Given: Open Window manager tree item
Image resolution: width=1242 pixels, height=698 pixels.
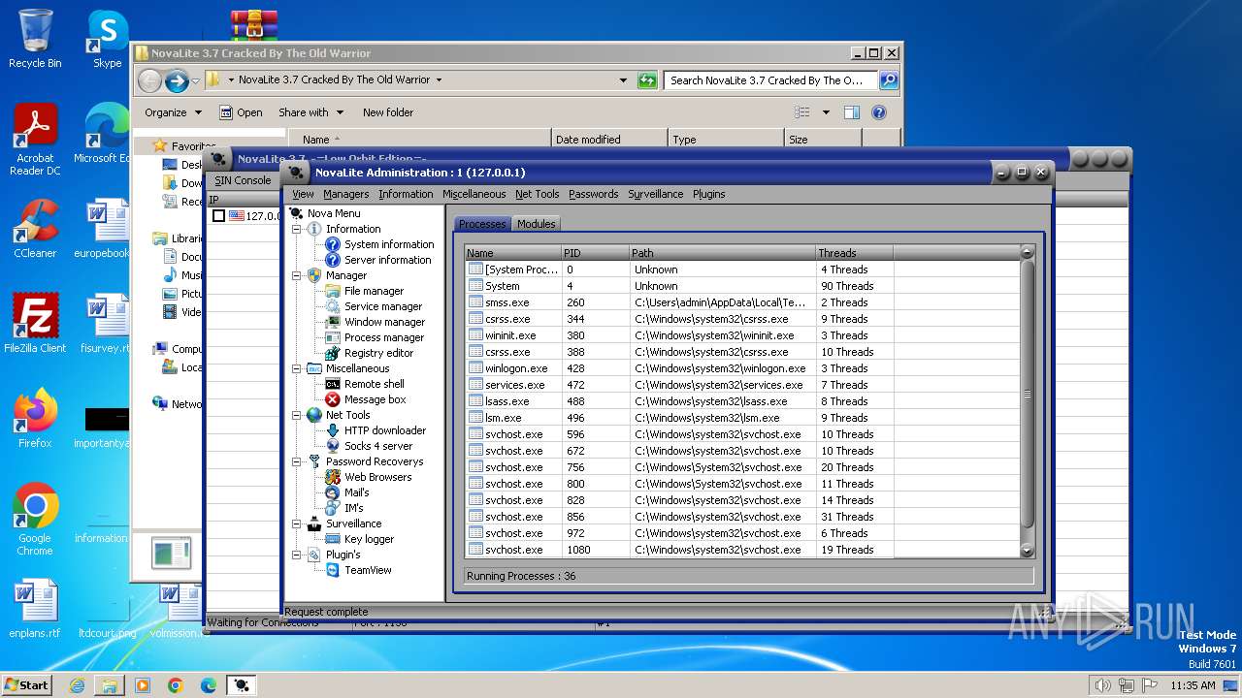Looking at the screenshot, I should click(x=384, y=322).
